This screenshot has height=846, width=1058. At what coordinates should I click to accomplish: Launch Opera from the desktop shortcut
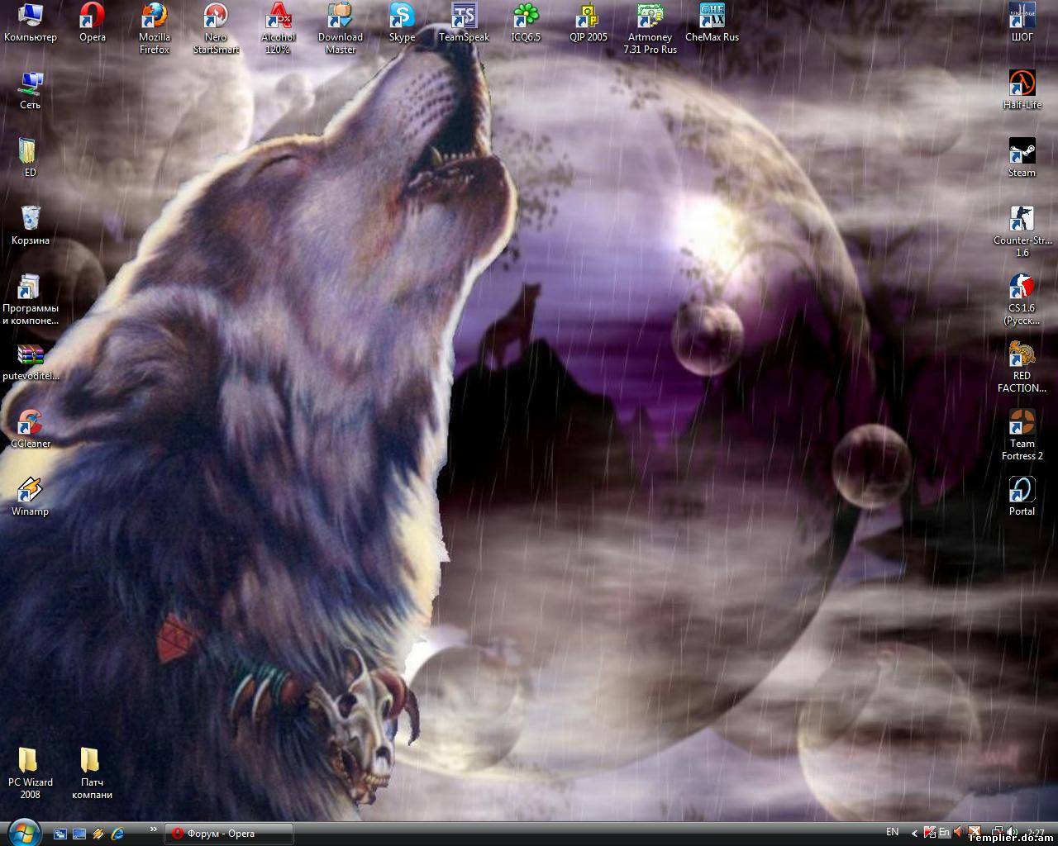pyautogui.click(x=93, y=22)
